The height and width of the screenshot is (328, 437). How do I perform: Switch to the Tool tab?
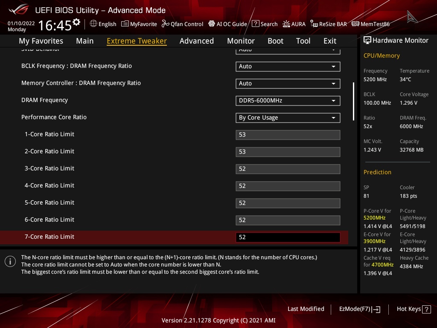[x=303, y=41]
